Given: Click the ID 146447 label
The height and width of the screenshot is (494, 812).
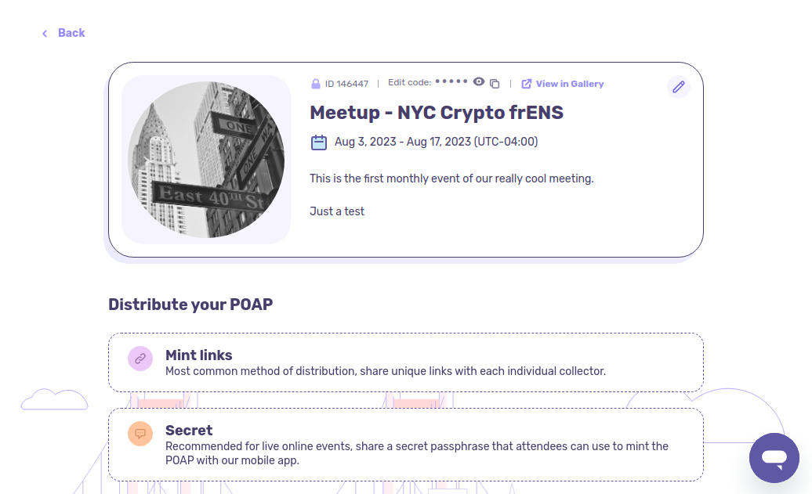Looking at the screenshot, I should pyautogui.click(x=346, y=84).
